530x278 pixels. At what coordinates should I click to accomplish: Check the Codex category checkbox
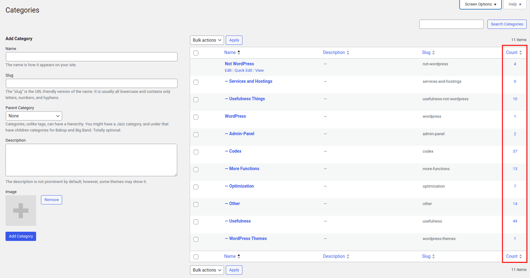coord(196,152)
